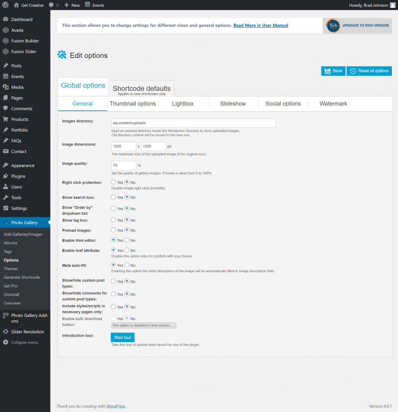Image resolution: width=398 pixels, height=412 pixels.
Task: Click the Slider Revolution sidebar icon
Action: click(x=6, y=332)
